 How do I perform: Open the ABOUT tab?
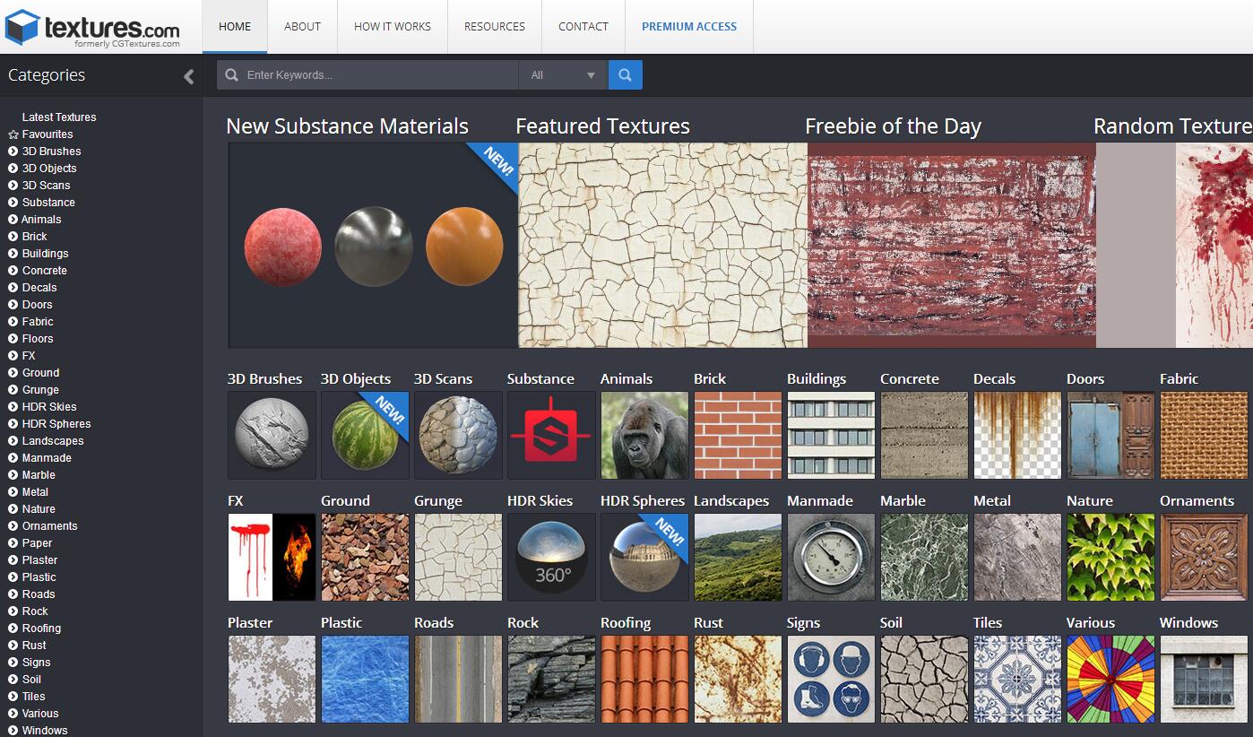(302, 27)
